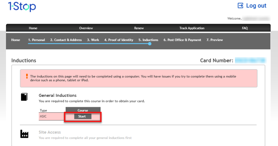Select step 5. Inductions
Screen dimensions: 278x146
pos(148,40)
